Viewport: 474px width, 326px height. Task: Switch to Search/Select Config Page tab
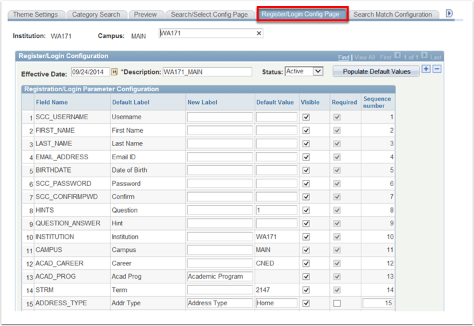click(x=209, y=15)
